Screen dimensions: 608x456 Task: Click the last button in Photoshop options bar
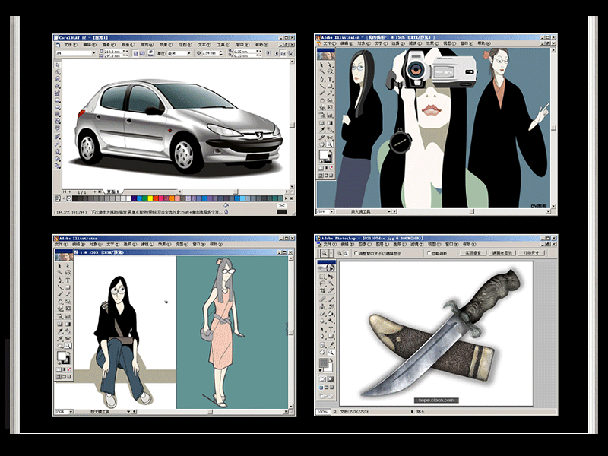click(533, 253)
